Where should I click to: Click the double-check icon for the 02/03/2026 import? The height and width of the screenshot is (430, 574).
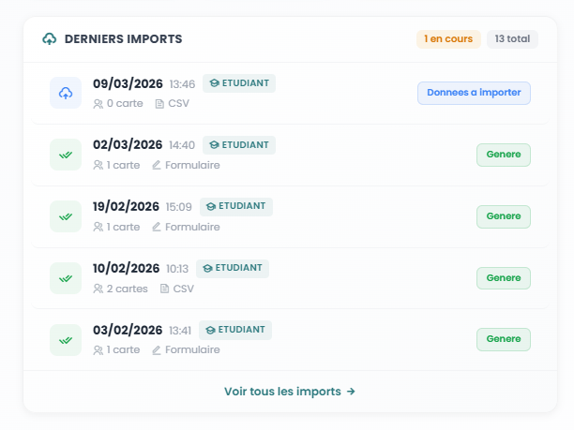click(66, 155)
